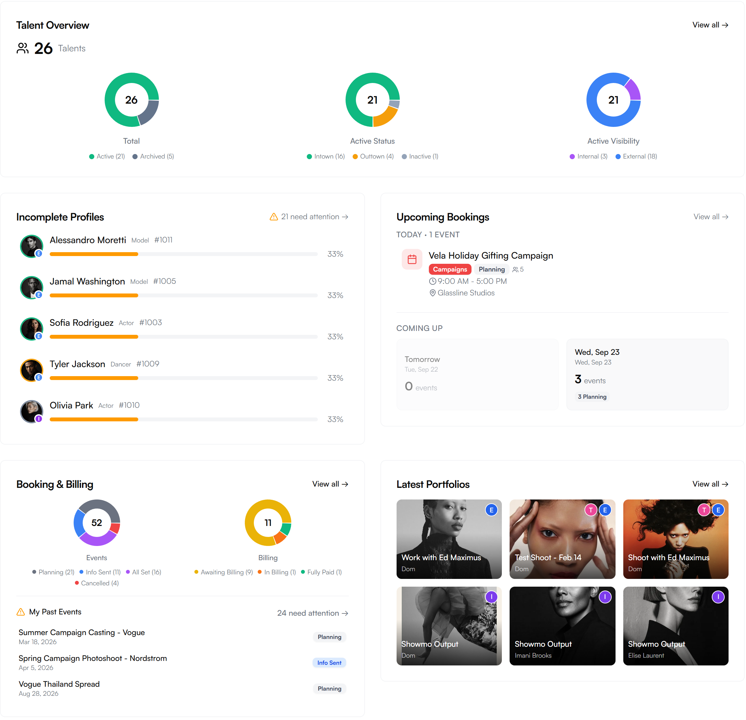Open the Work with Ed Maximus portfolio

click(x=449, y=539)
